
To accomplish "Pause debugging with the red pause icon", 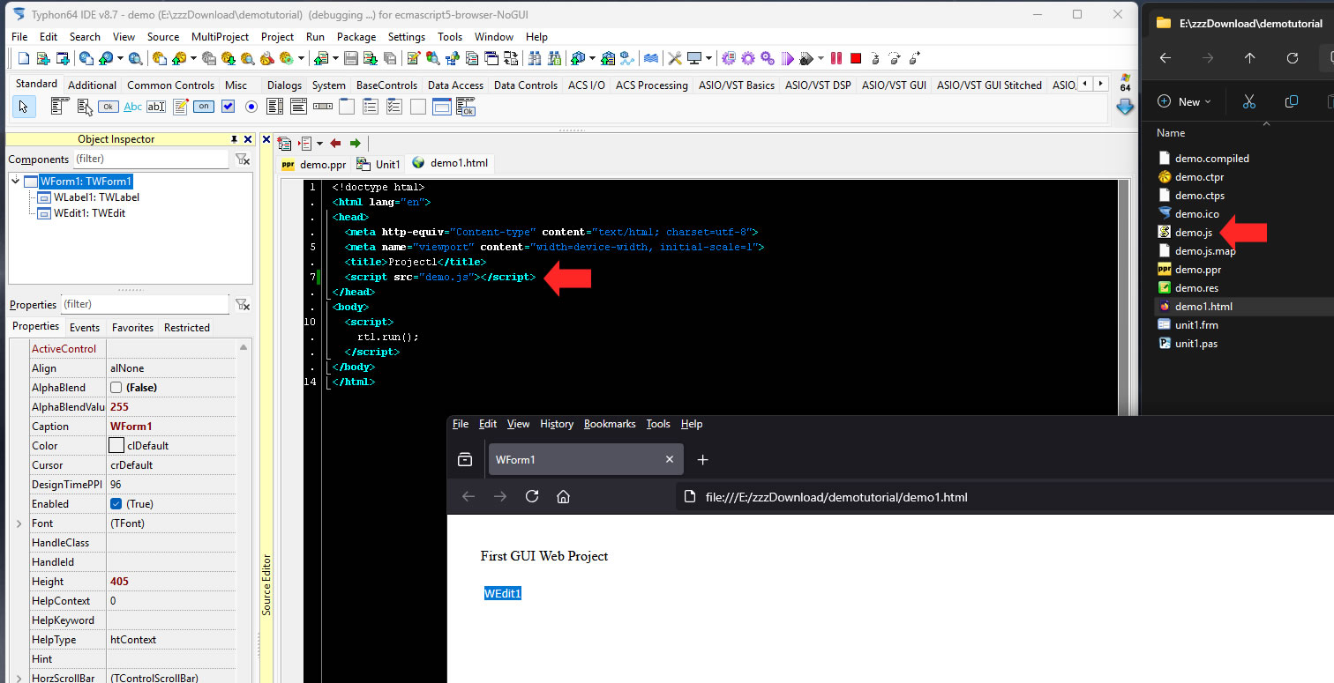I will (x=836, y=58).
